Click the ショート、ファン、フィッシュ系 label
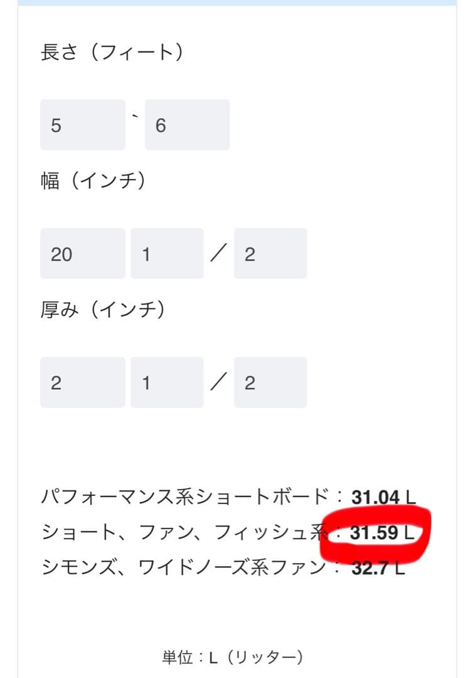 click(x=182, y=531)
